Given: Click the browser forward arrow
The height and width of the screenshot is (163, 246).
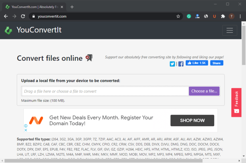Looking at the screenshot, I should coord(14,16).
